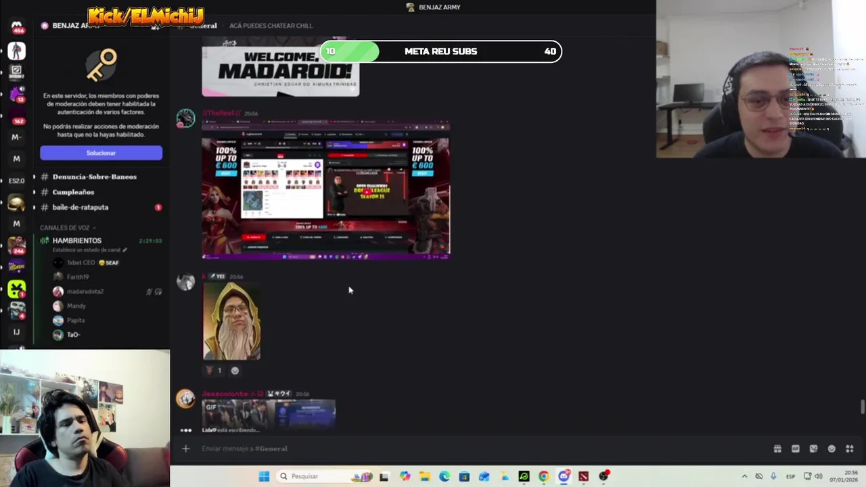866x487 pixels.
Task: Open the emoji picker icon
Action: [831, 448]
